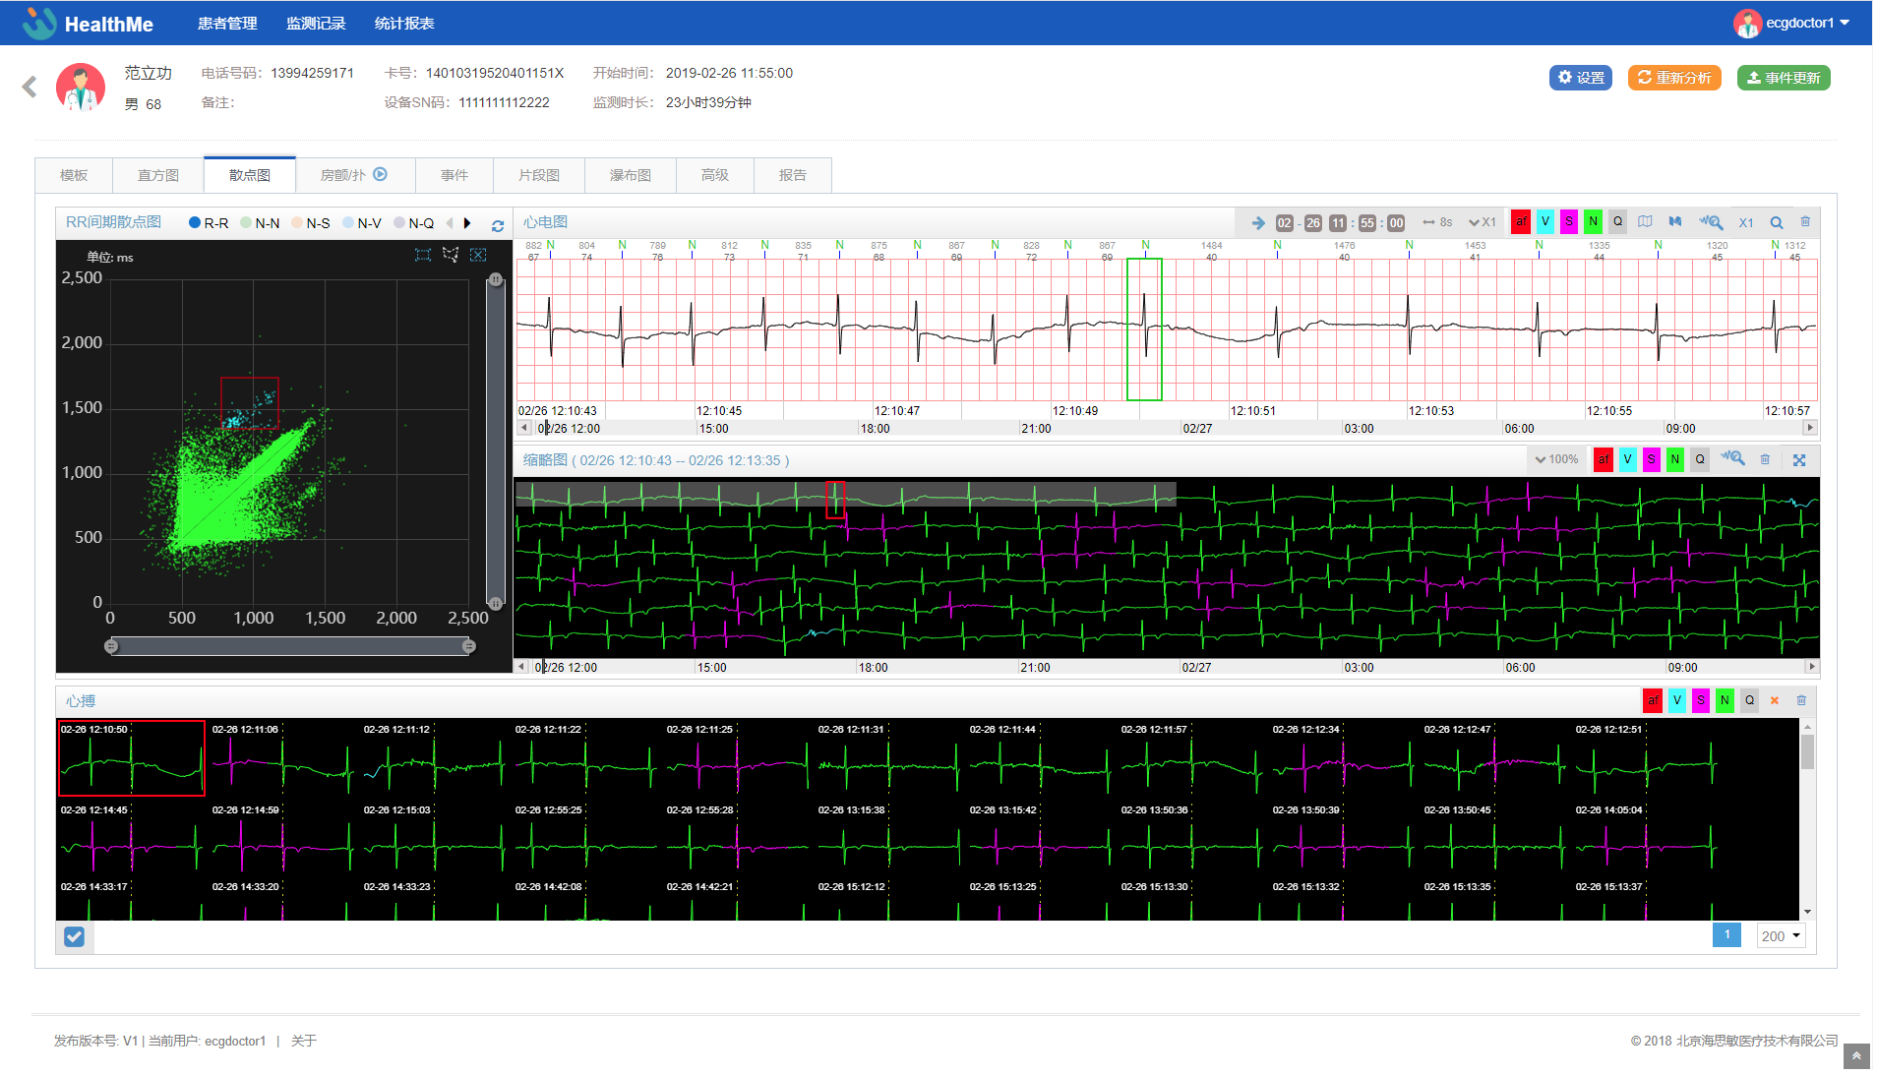Mark beat as af using red ECG swatch
The image size is (1877, 1076).
point(1521,222)
